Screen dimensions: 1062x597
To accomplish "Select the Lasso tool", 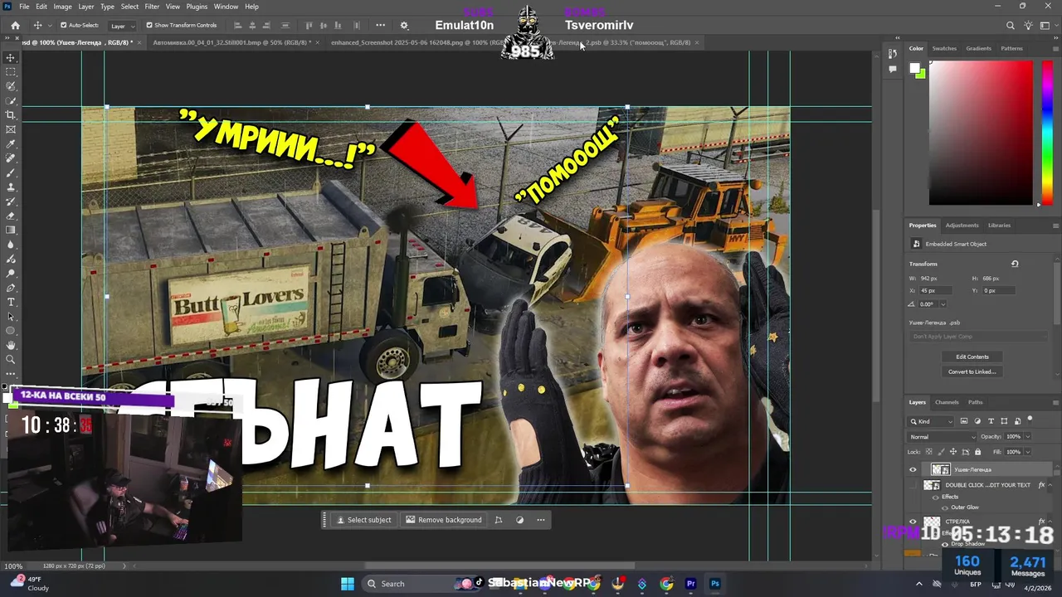I will click(11, 86).
